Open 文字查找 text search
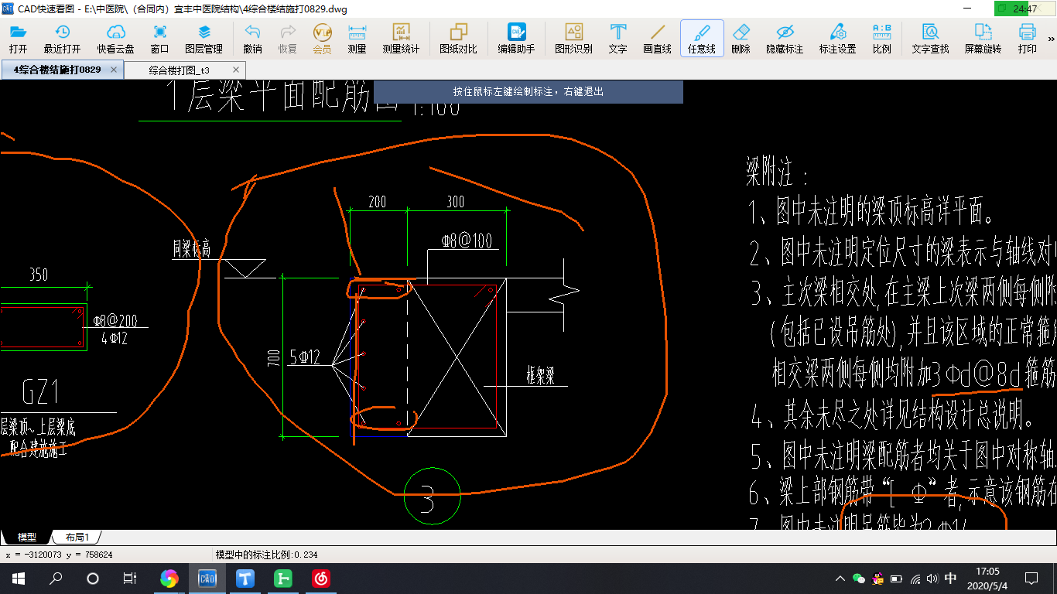The image size is (1057, 594). tap(930, 38)
